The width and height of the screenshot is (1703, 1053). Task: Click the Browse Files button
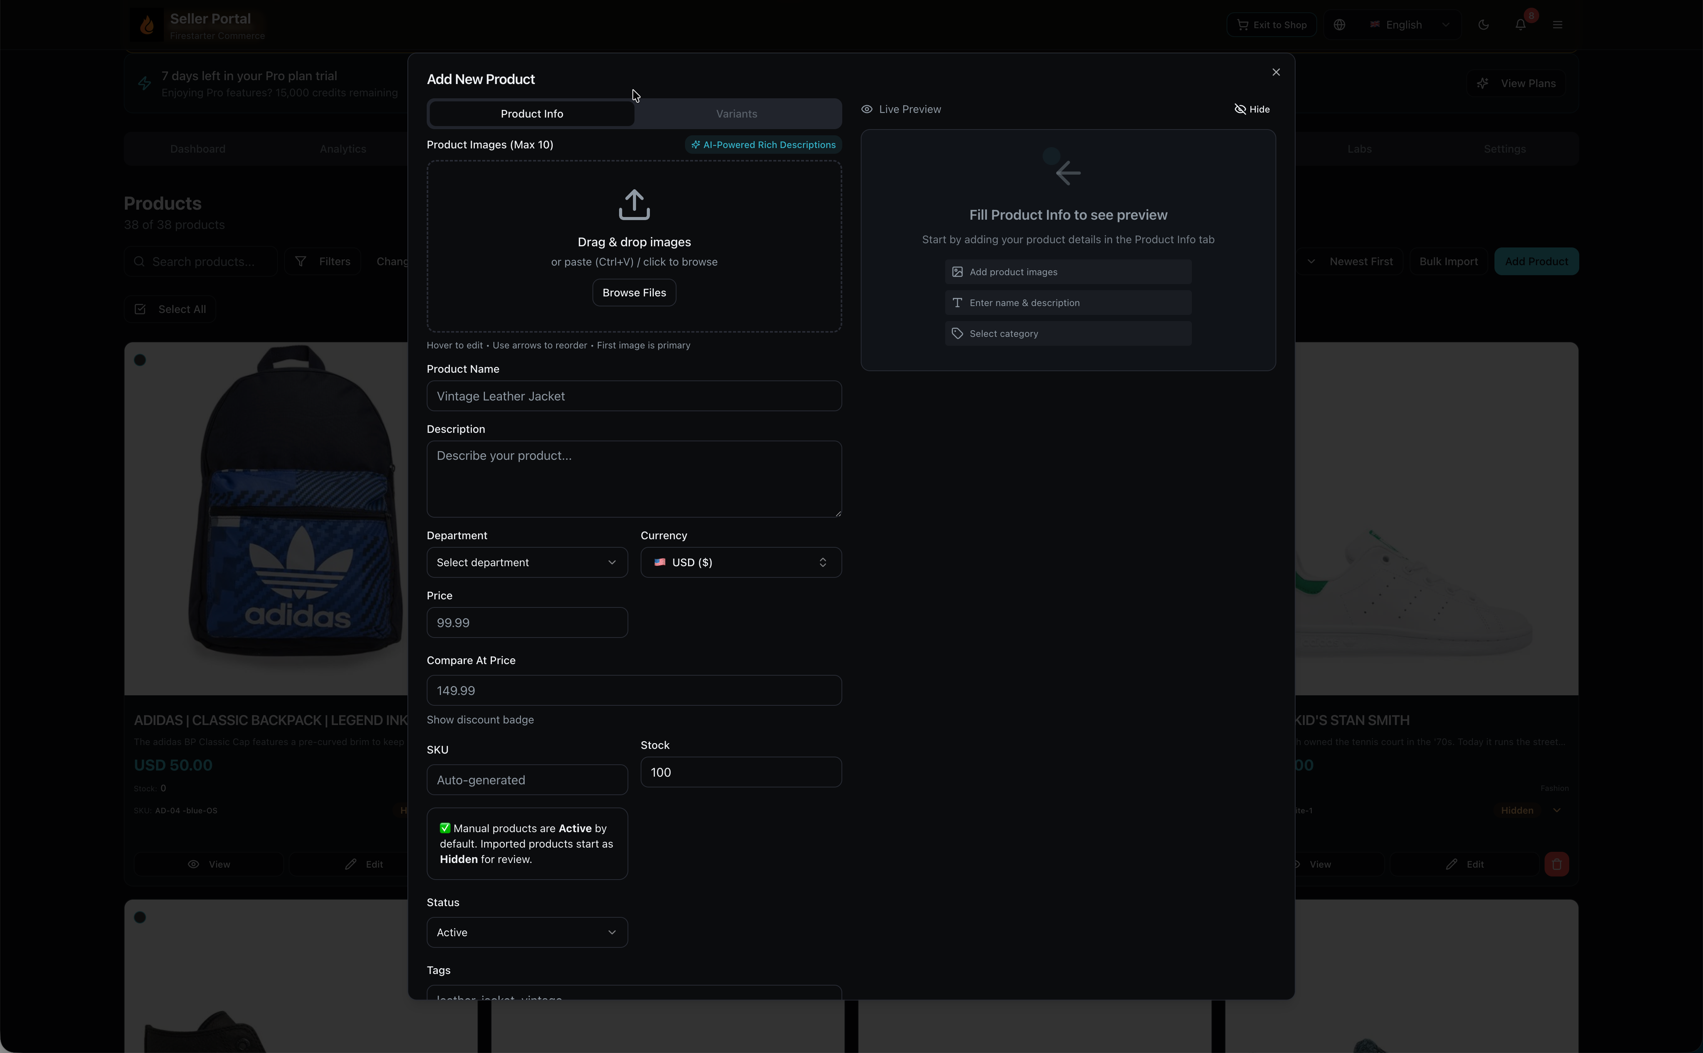click(633, 293)
